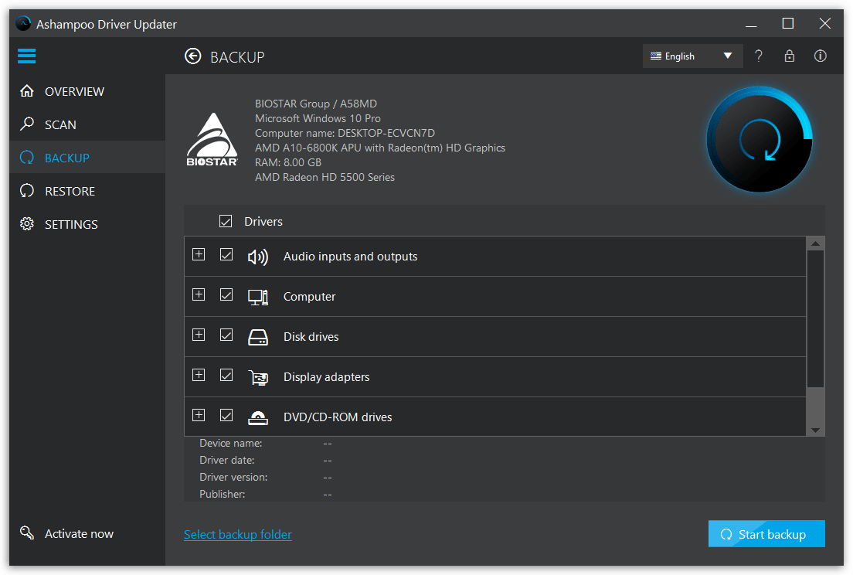Open the Select backup folder link
This screenshot has height=575, width=853.
click(237, 533)
